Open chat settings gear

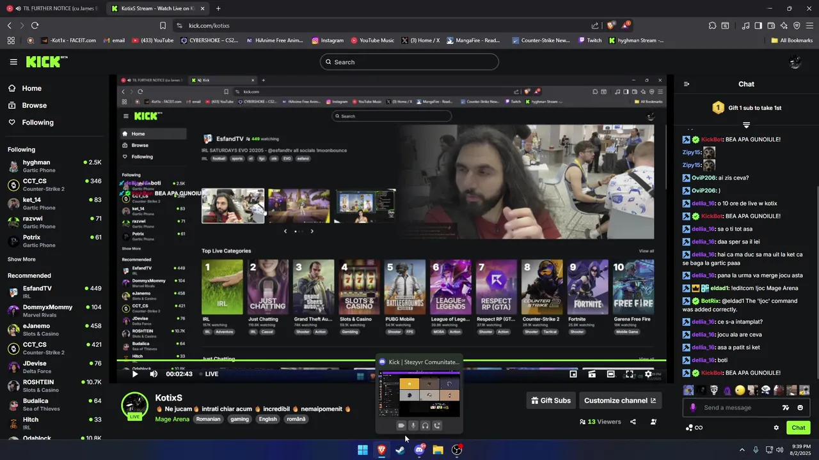pyautogui.click(x=776, y=428)
